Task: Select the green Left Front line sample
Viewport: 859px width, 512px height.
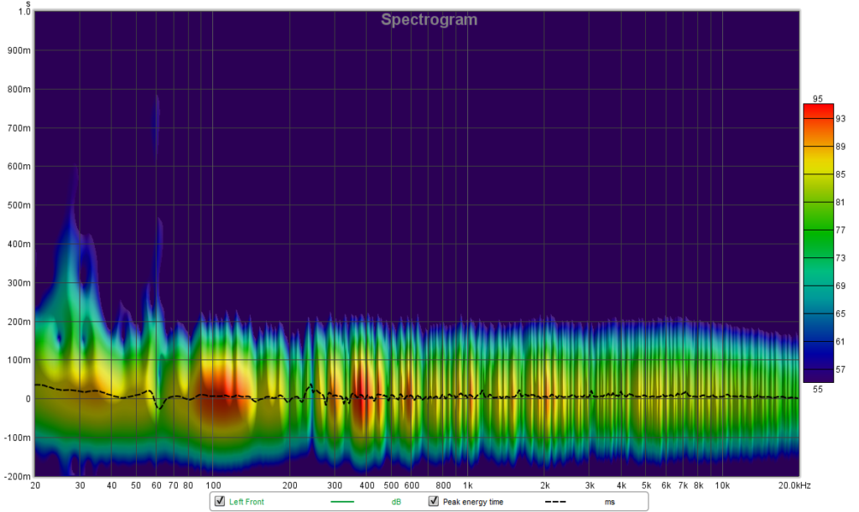Action: tap(342, 502)
